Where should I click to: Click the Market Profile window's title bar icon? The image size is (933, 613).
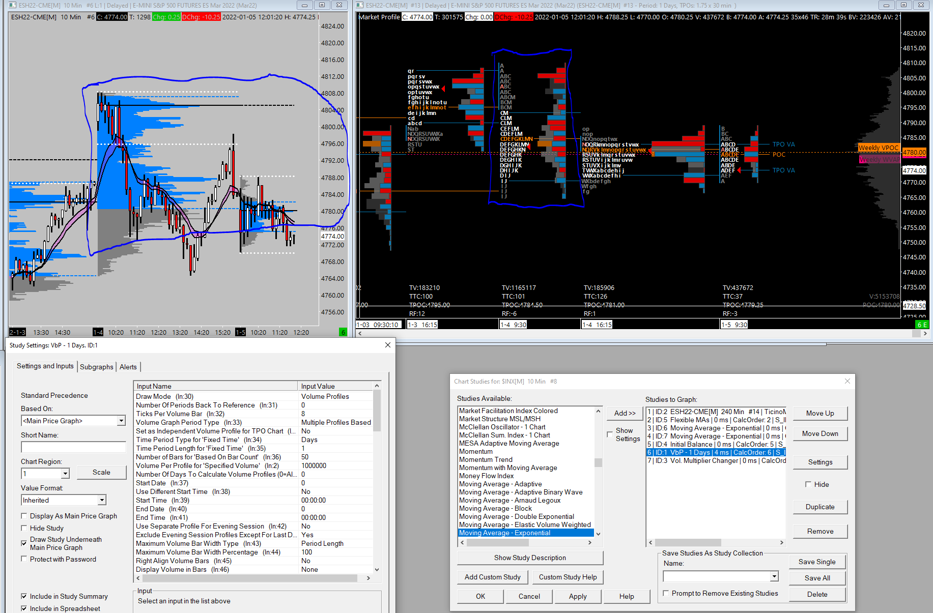[360, 5]
